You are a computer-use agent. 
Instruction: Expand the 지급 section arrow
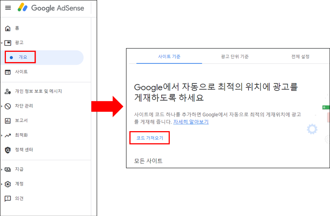2,169
